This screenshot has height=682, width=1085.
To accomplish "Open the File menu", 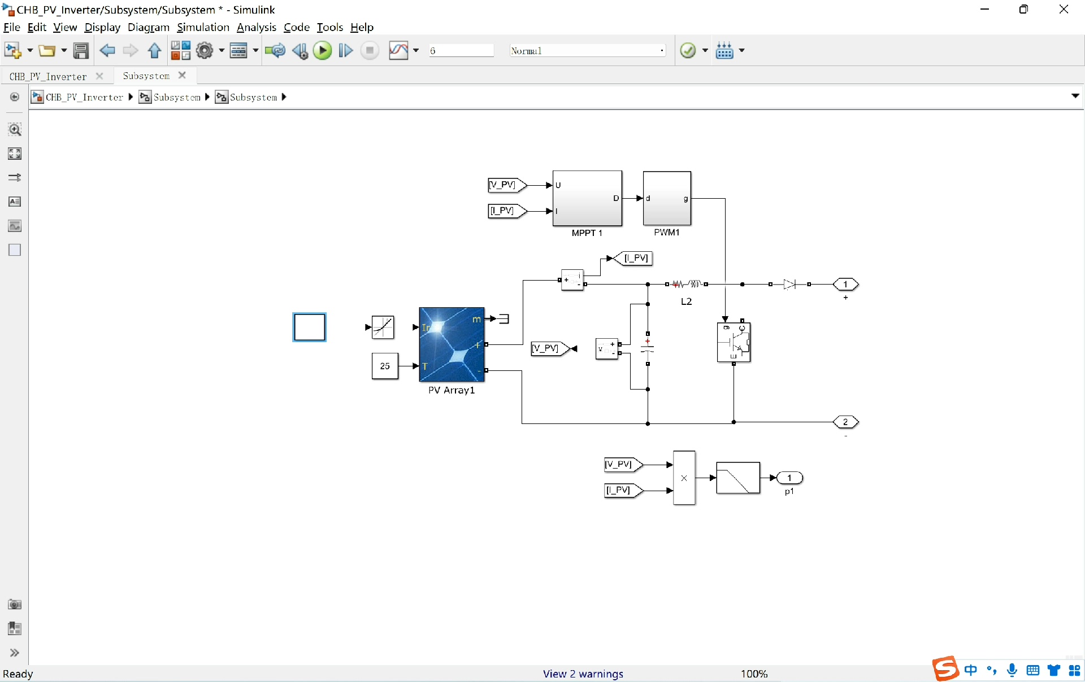I will pyautogui.click(x=11, y=27).
